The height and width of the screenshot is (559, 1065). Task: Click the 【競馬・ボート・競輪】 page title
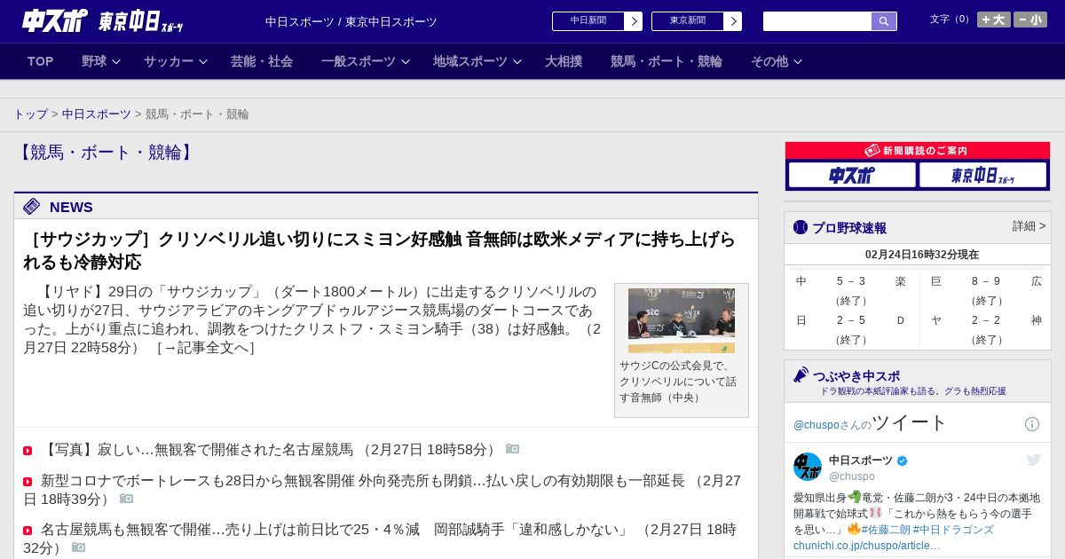tap(105, 153)
